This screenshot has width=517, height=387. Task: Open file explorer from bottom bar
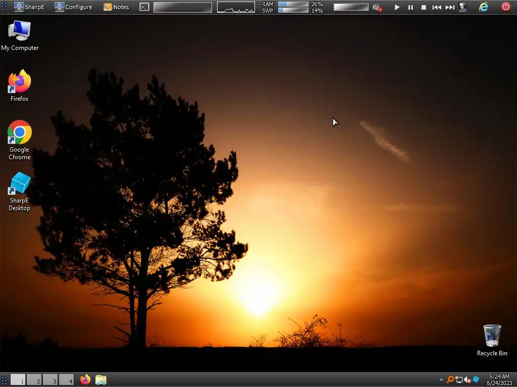tap(101, 380)
